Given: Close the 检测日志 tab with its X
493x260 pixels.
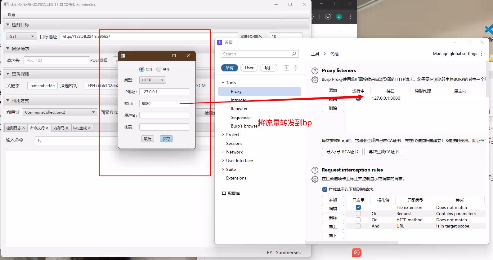Looking at the screenshot, I should pos(24,128).
